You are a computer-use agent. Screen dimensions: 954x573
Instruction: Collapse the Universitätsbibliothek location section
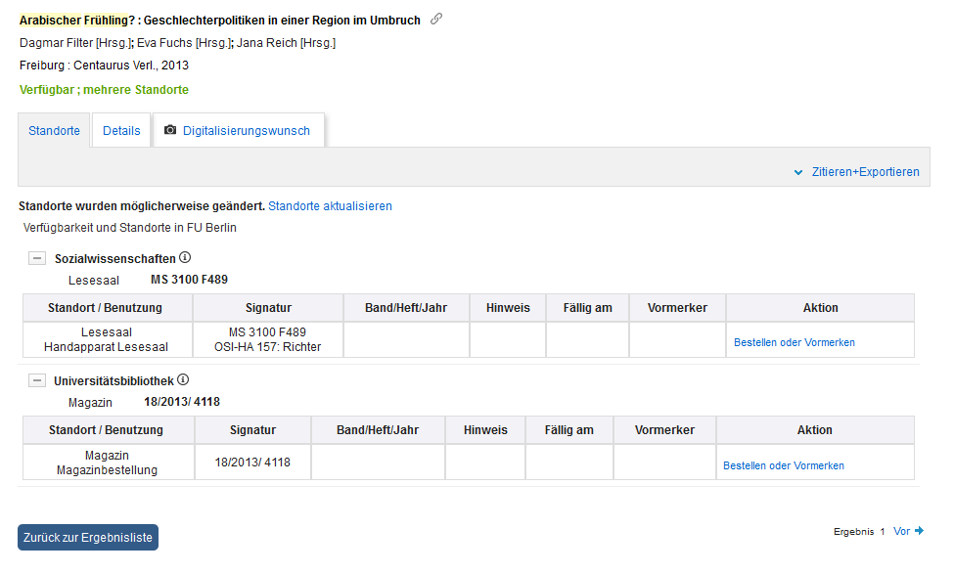pos(37,381)
